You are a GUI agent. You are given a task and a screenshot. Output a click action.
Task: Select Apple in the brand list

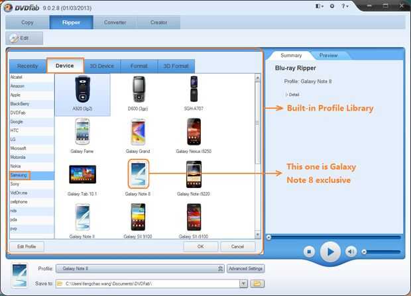point(32,95)
